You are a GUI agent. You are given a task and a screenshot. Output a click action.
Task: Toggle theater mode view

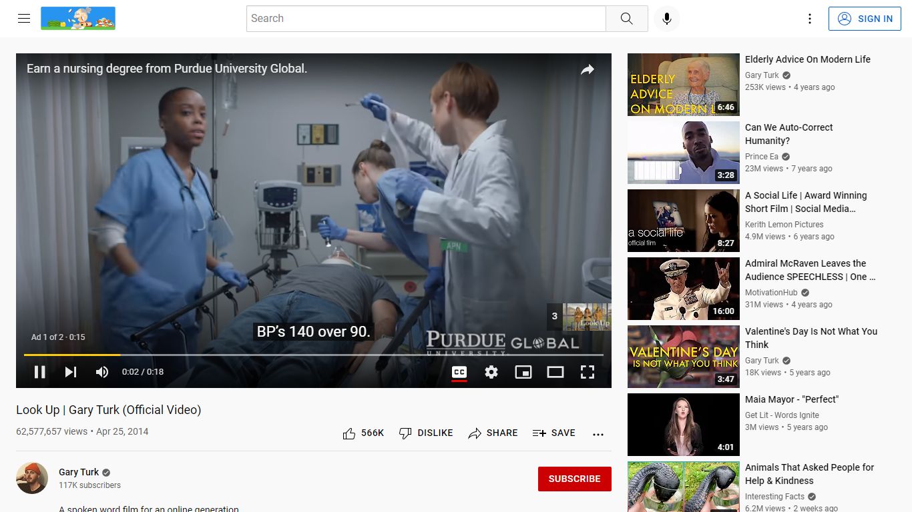[x=555, y=372]
